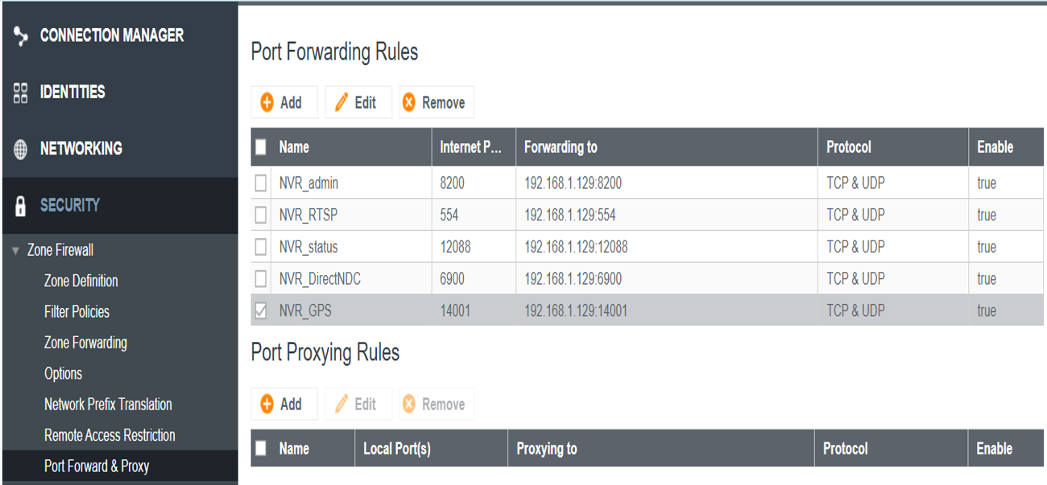Uncheck the NVR_GPS rule checkbox

(x=261, y=310)
